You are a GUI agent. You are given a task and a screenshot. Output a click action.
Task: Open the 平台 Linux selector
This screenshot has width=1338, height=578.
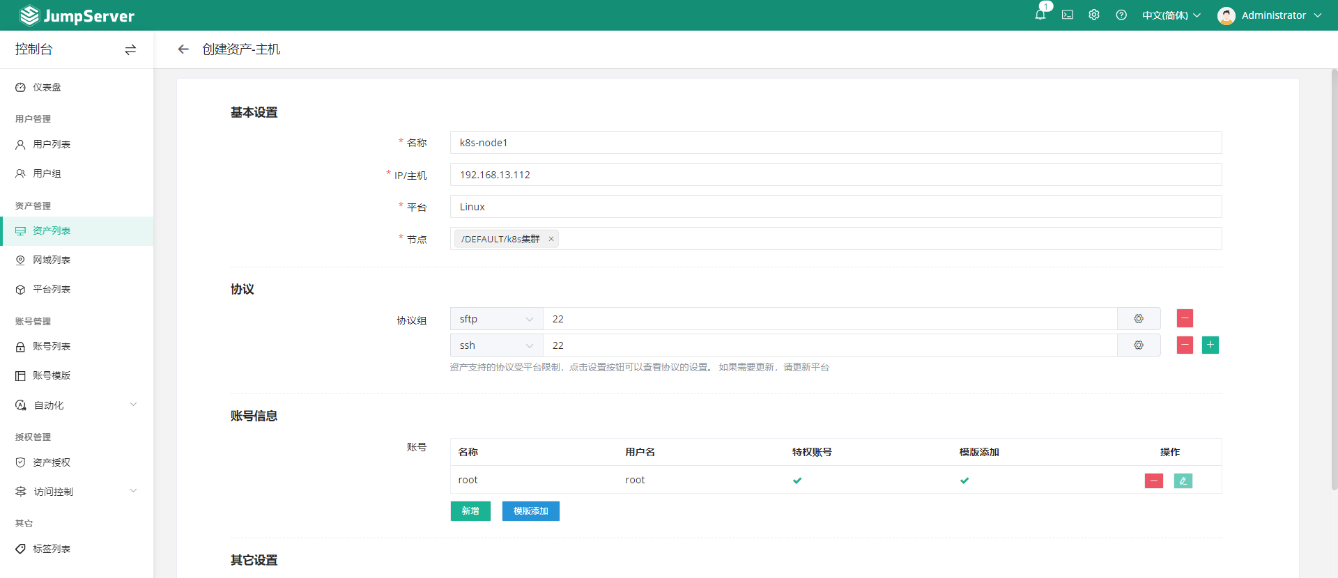836,207
